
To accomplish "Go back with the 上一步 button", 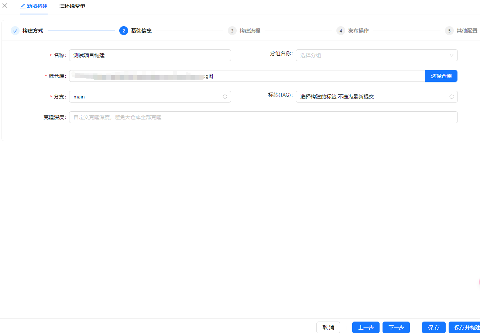I will [x=366, y=327].
